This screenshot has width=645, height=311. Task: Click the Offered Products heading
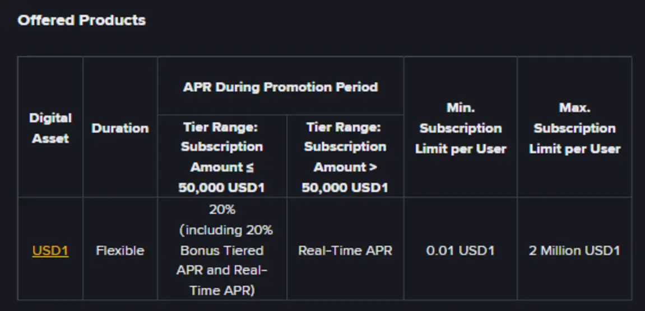81,21
